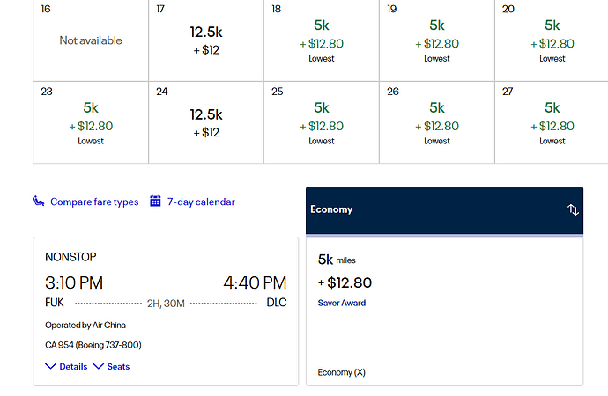Expand flight Details for CA 954
Viewport: 608px width, 396px height.
[73, 367]
